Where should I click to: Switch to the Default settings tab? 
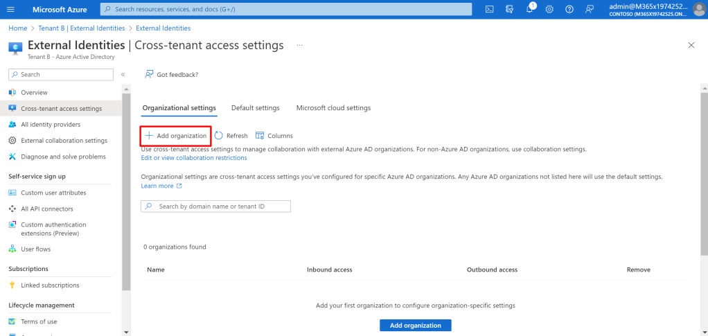tap(255, 108)
